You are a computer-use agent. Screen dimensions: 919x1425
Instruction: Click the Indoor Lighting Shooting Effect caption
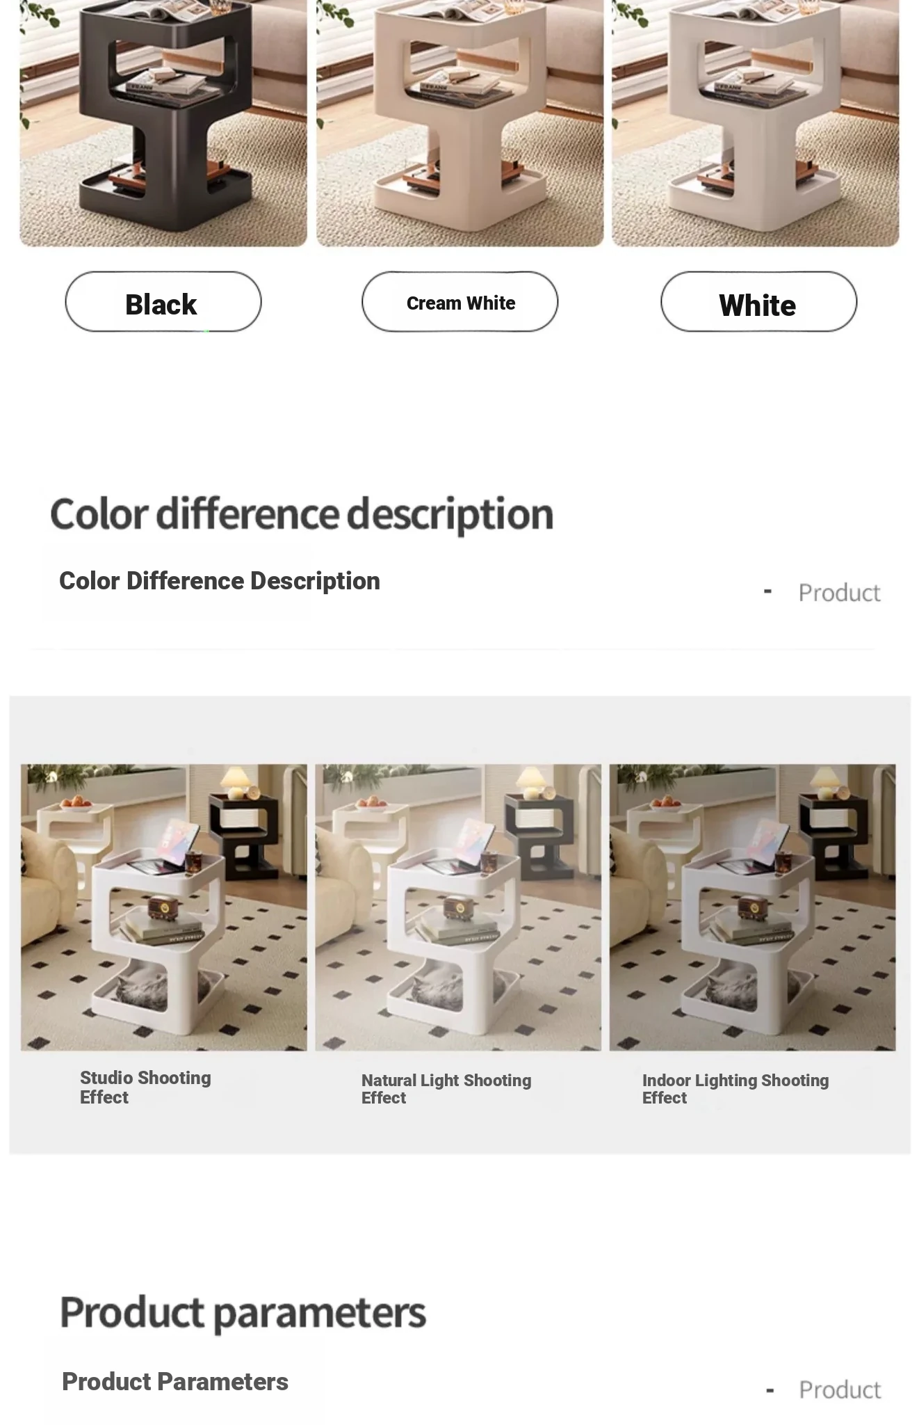point(735,1089)
